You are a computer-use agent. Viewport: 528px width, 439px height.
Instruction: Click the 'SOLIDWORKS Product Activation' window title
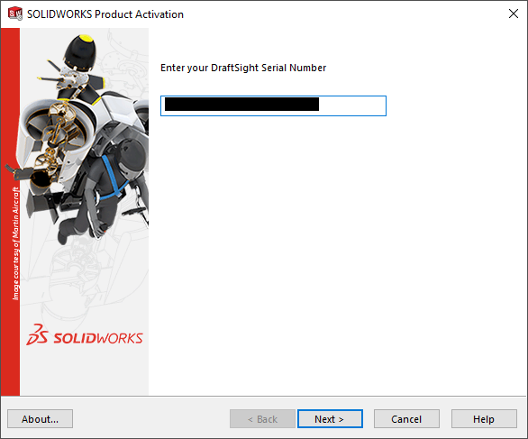(x=105, y=14)
